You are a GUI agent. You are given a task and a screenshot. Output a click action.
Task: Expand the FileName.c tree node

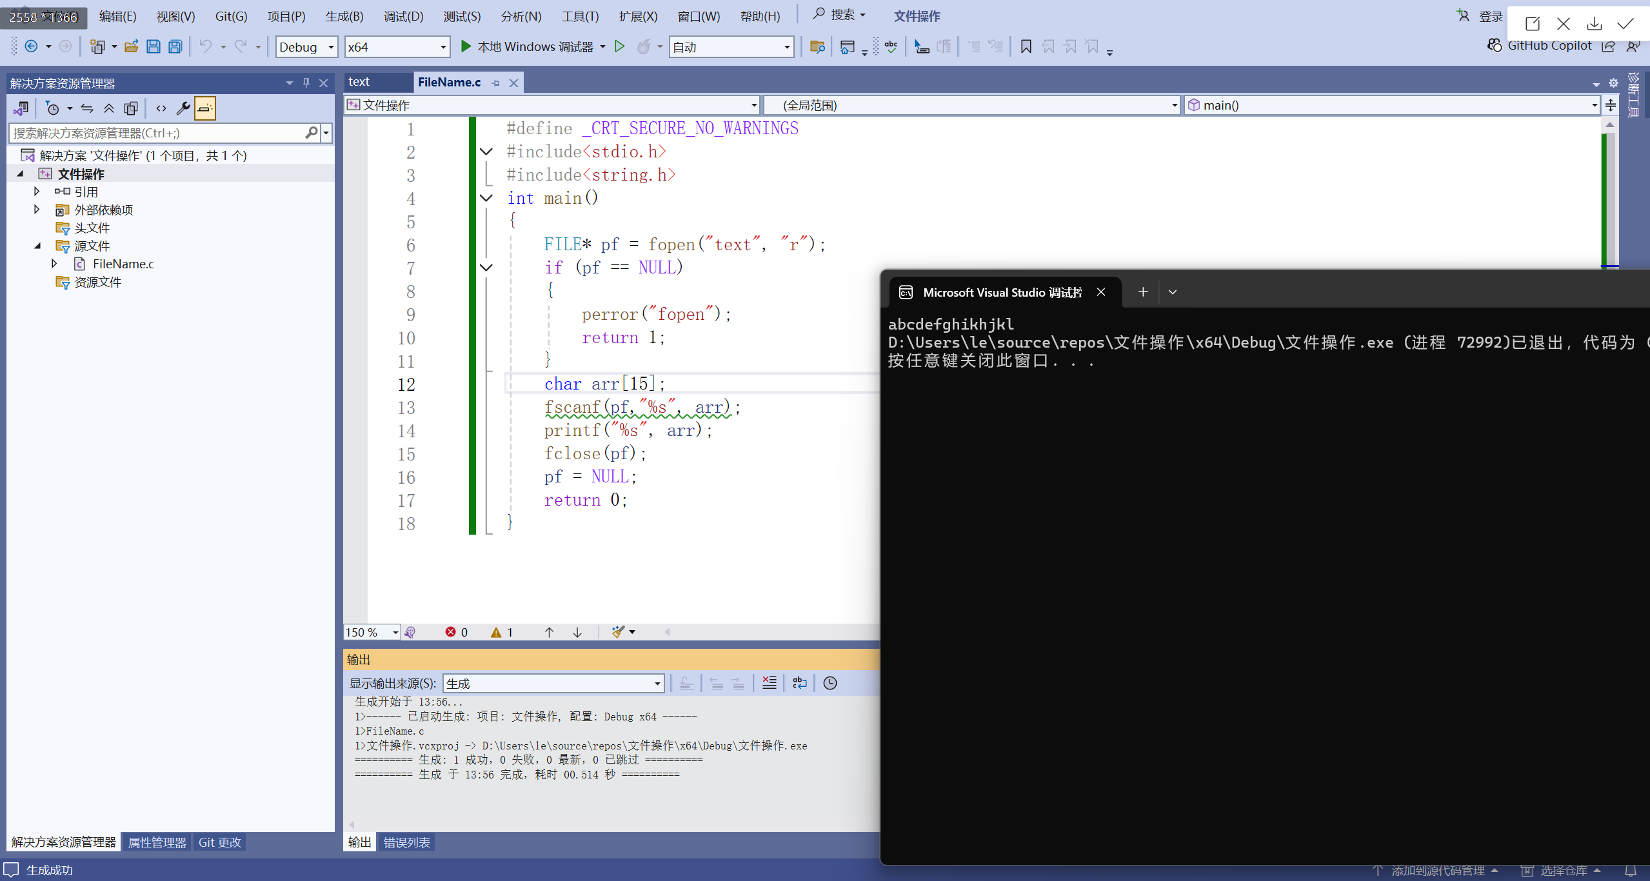54,264
